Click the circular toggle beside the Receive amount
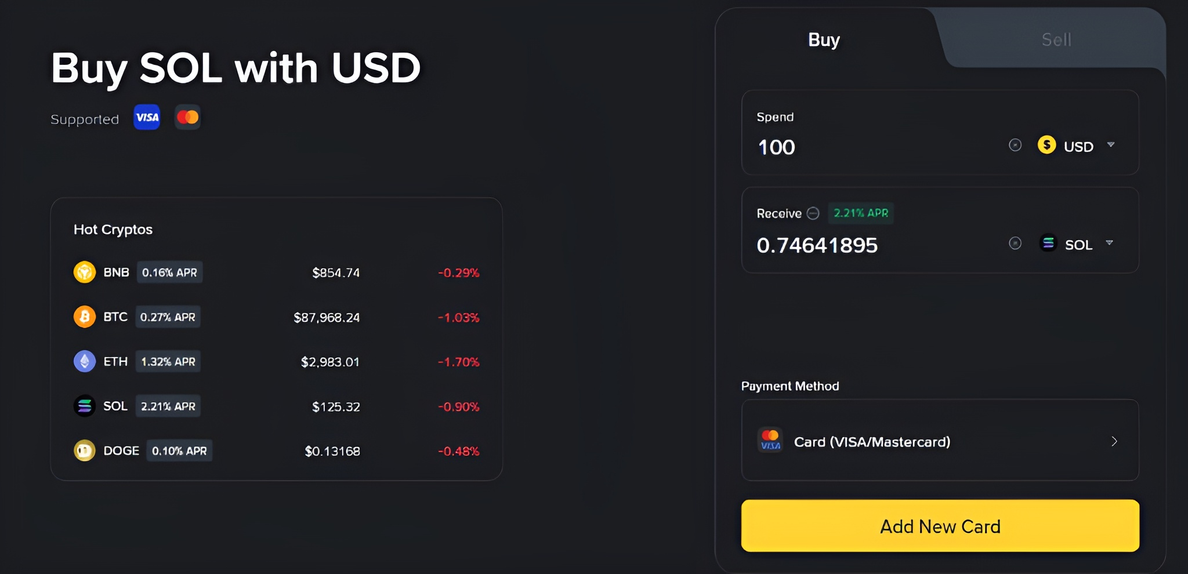Image resolution: width=1188 pixels, height=574 pixels. [x=1015, y=244]
